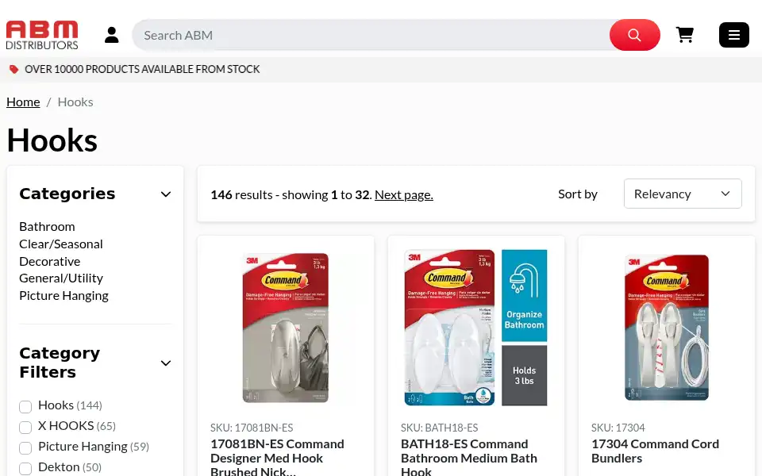Go to Next page link

pos(404,195)
